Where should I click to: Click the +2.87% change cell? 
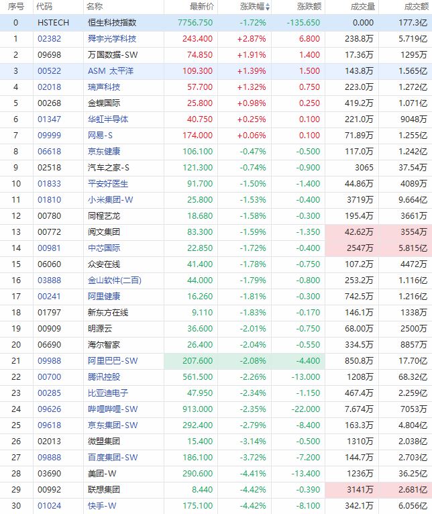click(252, 39)
